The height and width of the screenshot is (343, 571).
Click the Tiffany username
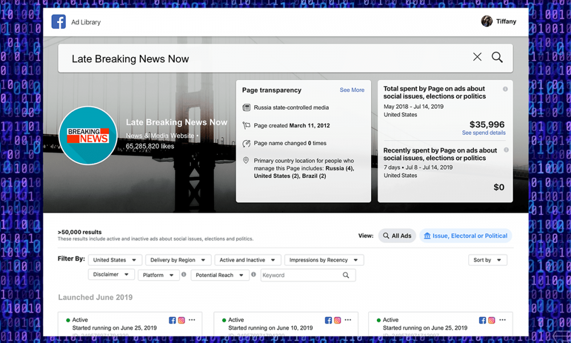(506, 21)
